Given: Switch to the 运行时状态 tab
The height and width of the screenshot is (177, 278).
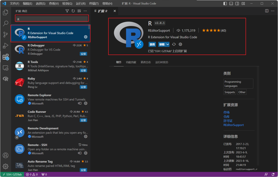Looking at the screenshot, I should [x=162, y=62].
